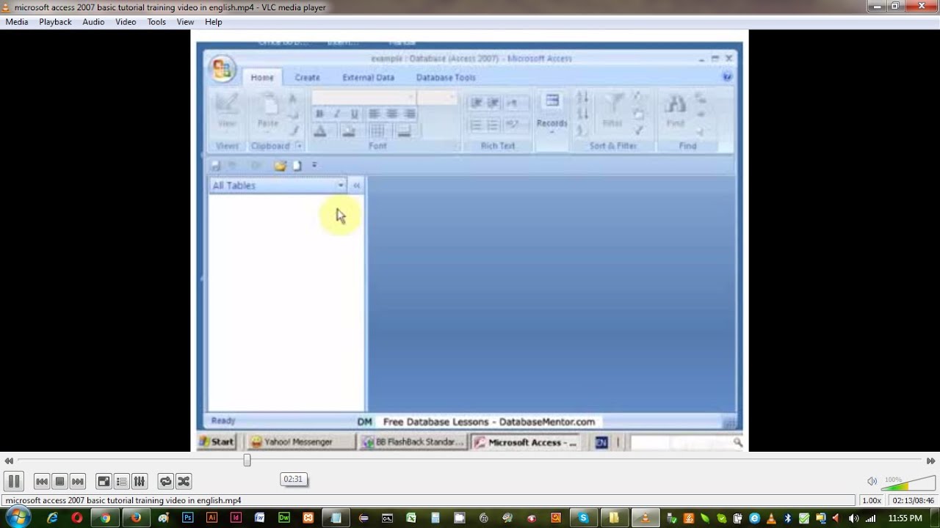The height and width of the screenshot is (528, 940).
Task: Collapse the navigation pane with double chevron
Action: point(357,186)
